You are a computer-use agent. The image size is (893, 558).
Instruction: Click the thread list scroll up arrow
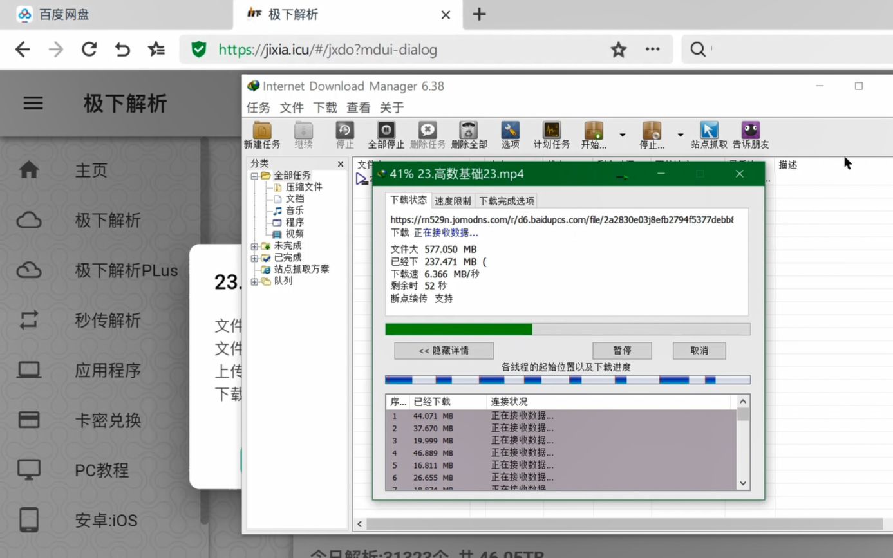pyautogui.click(x=743, y=402)
